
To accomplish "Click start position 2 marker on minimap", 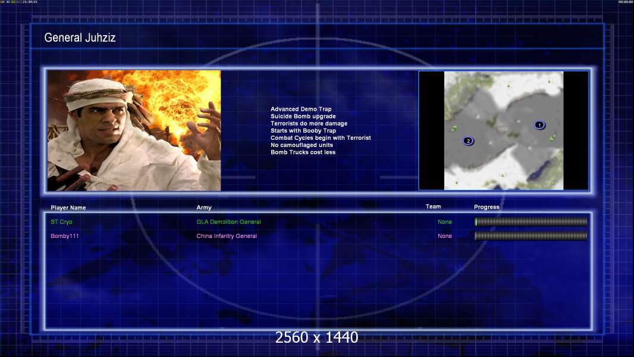I will (468, 141).
